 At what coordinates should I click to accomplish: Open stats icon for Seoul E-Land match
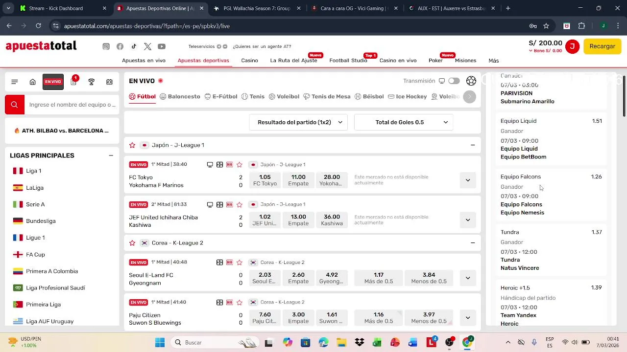[x=220, y=263]
